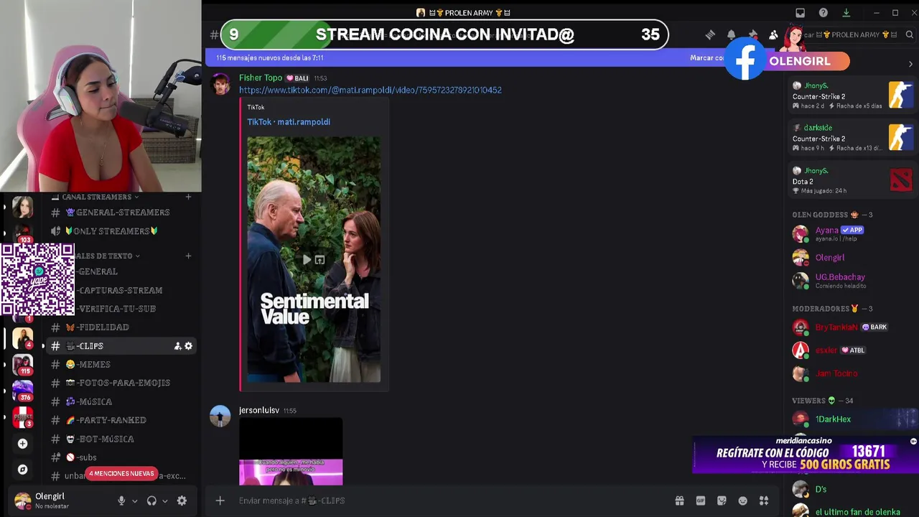Toggle the member list icon

click(773, 34)
